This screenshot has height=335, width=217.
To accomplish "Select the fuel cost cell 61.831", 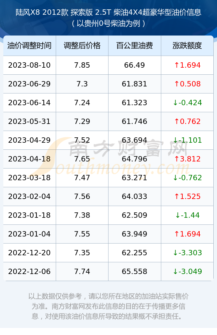I will (x=135, y=84).
